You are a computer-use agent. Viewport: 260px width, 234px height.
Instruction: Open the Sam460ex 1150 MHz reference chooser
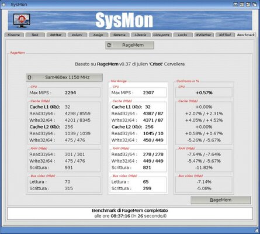(64, 77)
